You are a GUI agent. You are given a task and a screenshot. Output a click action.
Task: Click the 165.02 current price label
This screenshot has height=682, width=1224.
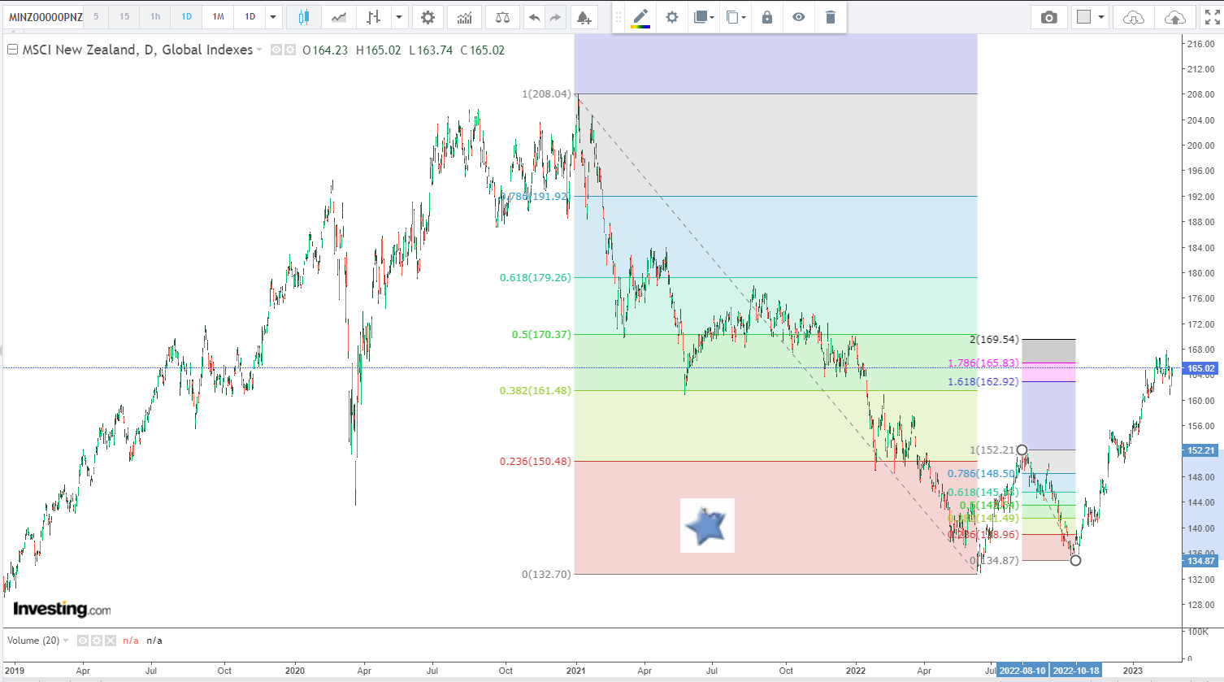tap(1201, 368)
